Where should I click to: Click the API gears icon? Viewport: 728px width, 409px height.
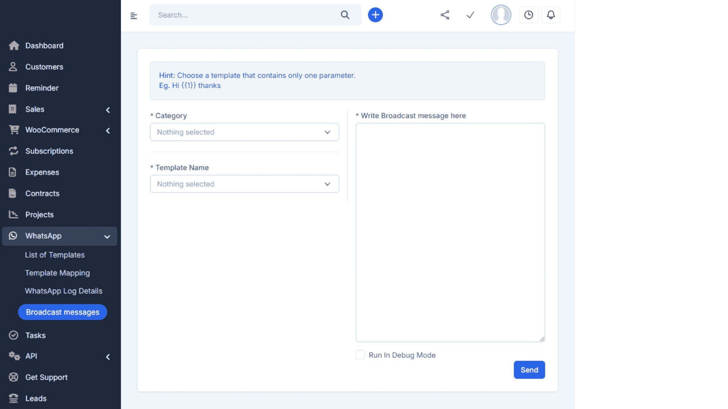pyautogui.click(x=14, y=356)
